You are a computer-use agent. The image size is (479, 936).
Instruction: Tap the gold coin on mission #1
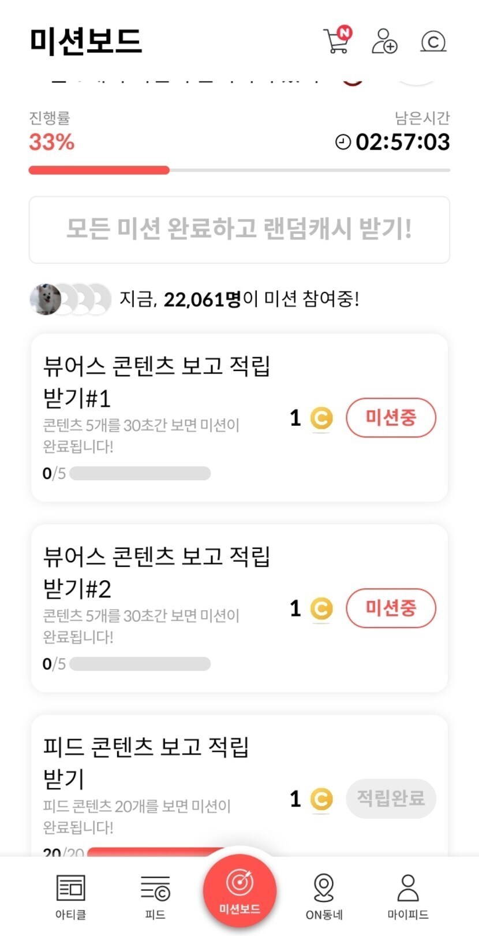click(321, 418)
